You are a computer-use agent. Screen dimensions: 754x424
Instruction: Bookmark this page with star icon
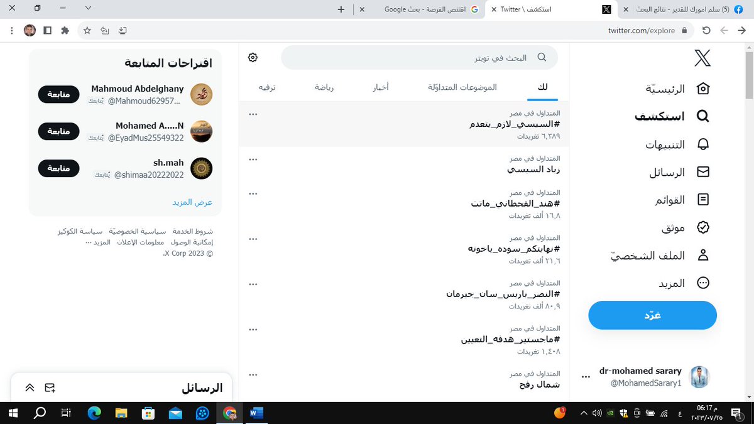click(87, 30)
